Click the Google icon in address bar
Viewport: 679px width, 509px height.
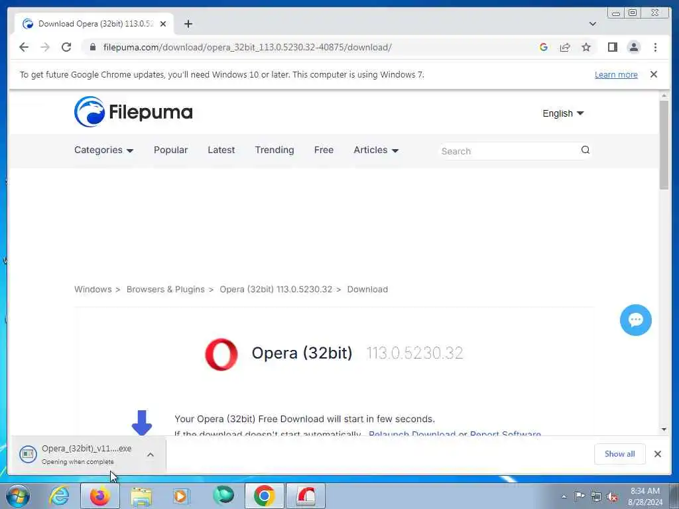544,47
